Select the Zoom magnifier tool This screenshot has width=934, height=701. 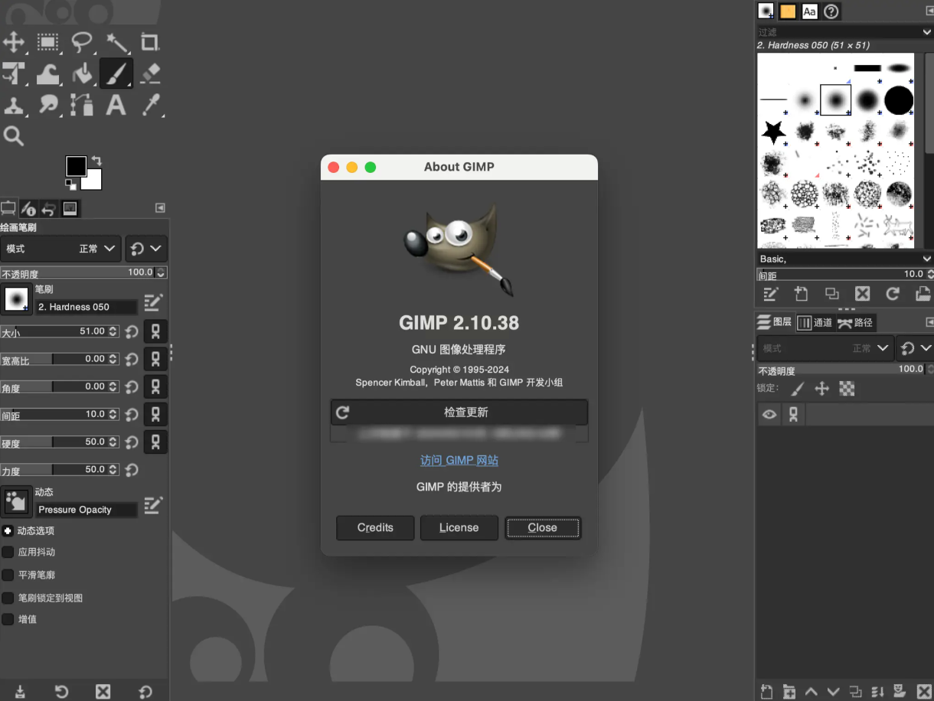14,136
